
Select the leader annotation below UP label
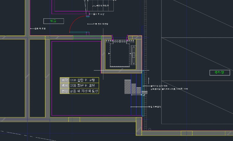(155, 107)
